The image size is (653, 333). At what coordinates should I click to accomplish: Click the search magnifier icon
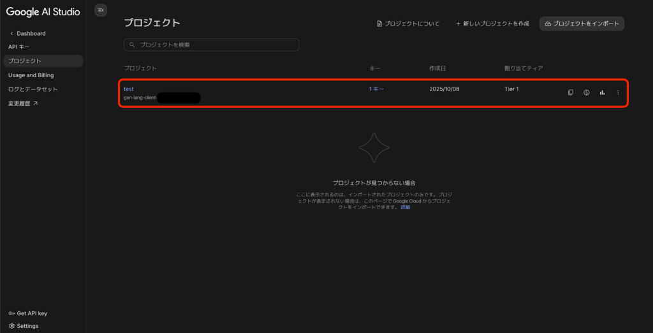pyautogui.click(x=132, y=45)
